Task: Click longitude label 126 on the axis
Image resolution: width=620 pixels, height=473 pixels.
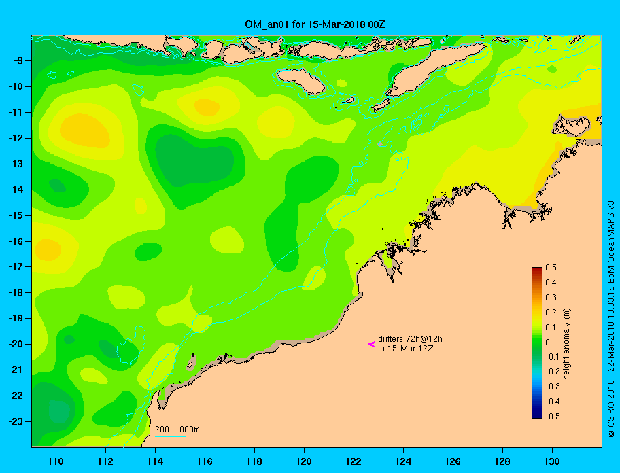Action: pos(453,461)
